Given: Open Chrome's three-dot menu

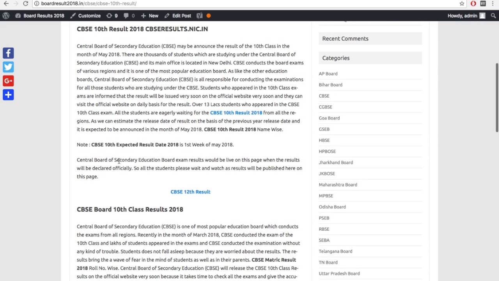Looking at the screenshot, I should coord(493,4).
